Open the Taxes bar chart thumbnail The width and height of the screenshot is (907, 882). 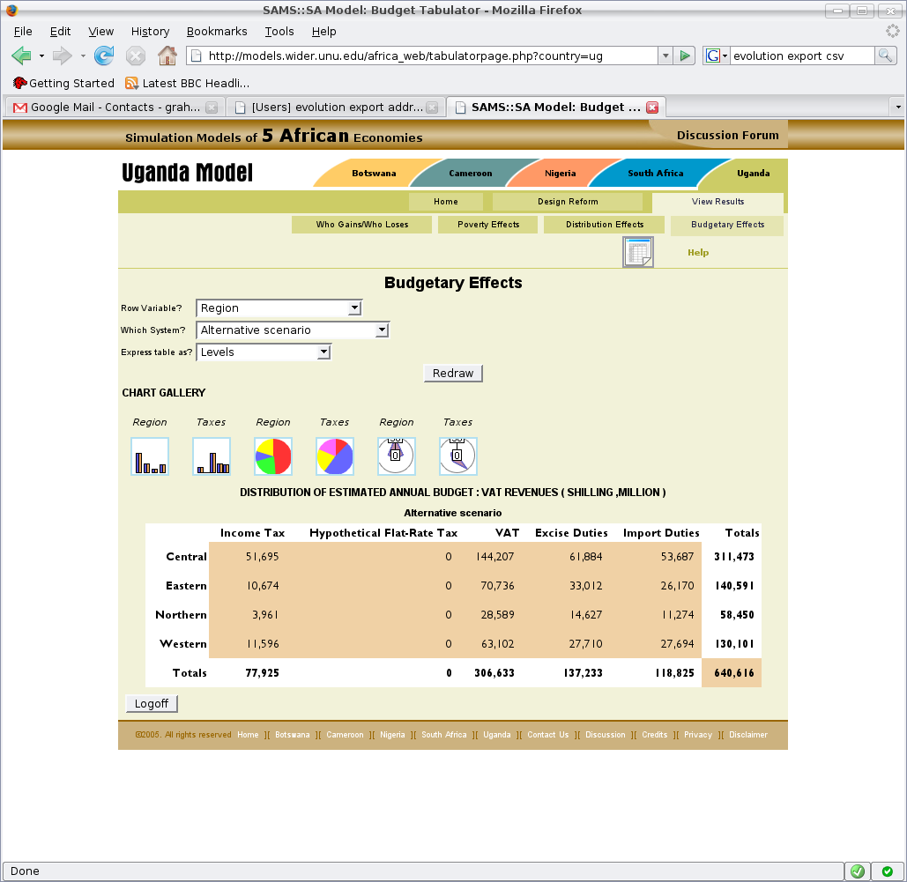pos(211,456)
